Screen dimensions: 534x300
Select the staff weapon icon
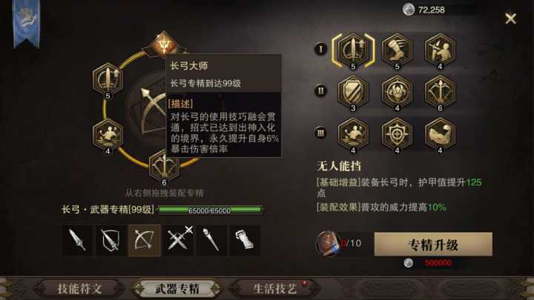click(x=211, y=240)
